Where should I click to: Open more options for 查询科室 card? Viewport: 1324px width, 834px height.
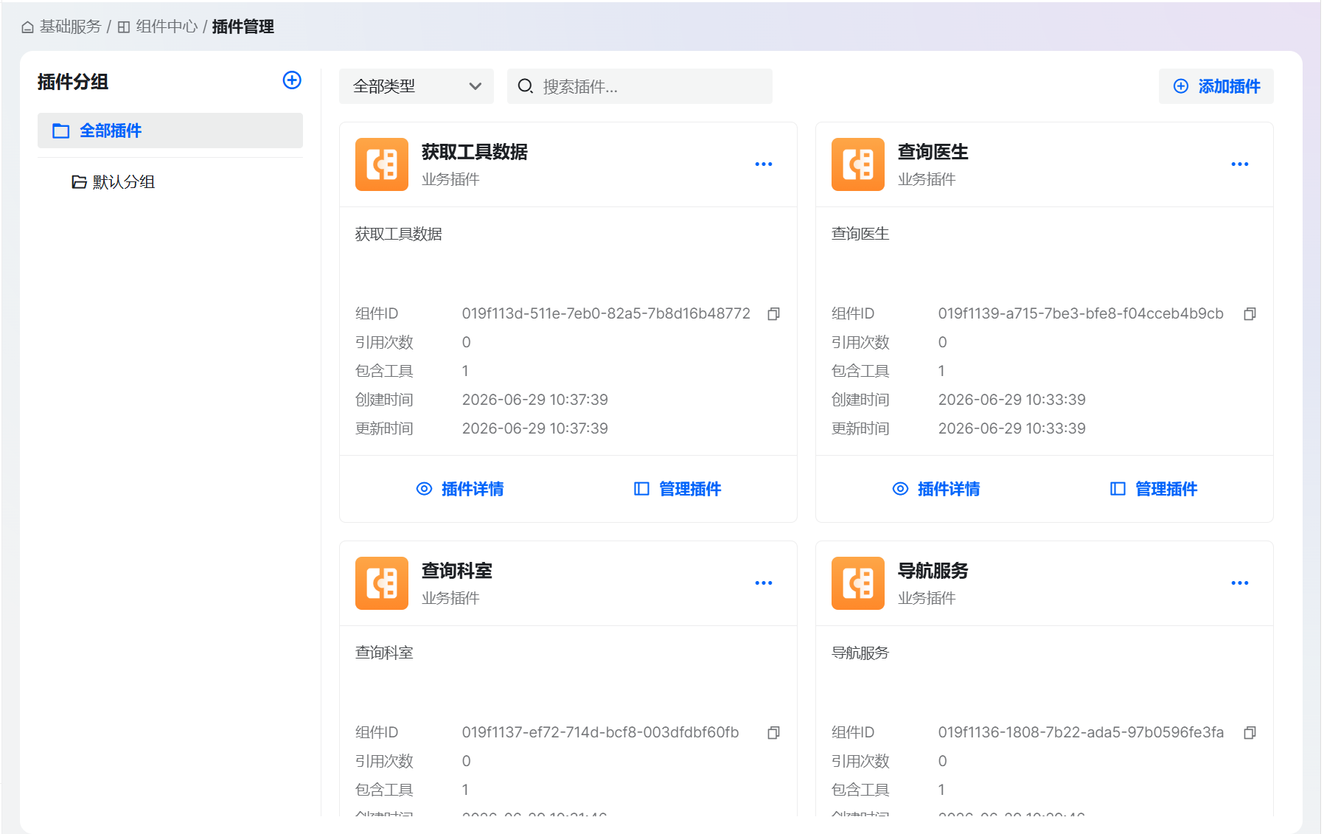coord(764,583)
